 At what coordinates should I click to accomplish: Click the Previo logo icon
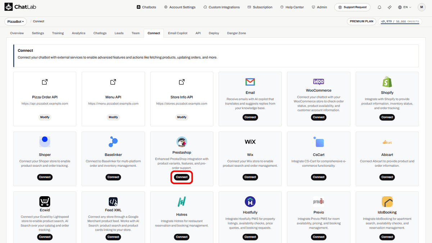[x=319, y=202]
